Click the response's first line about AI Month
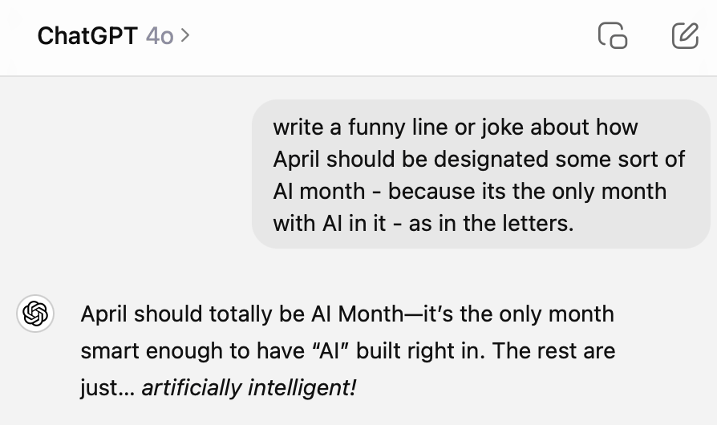This screenshot has width=717, height=425. [x=346, y=314]
